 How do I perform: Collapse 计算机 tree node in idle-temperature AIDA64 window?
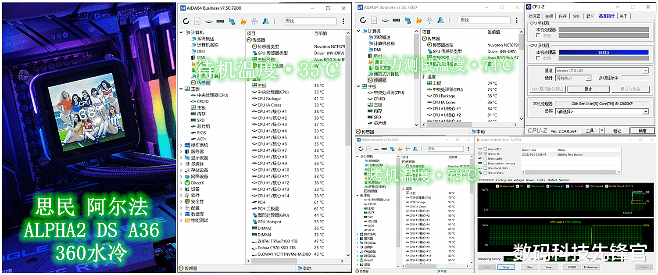[x=182, y=32]
